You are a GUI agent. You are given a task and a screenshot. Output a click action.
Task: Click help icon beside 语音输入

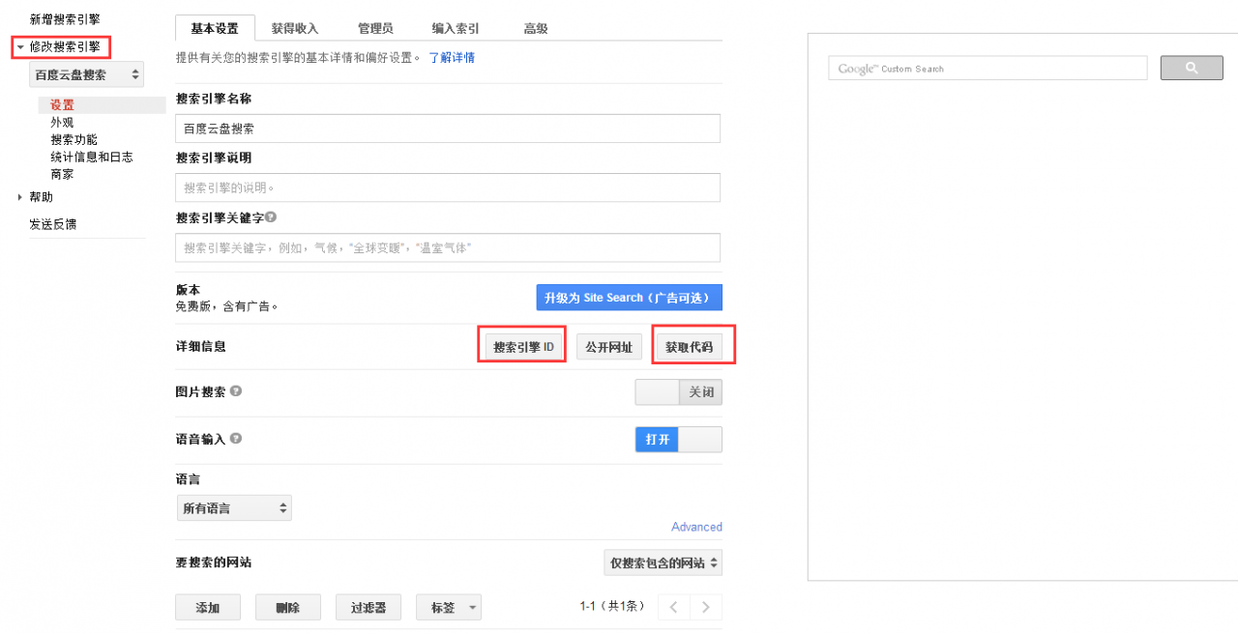[236, 439]
